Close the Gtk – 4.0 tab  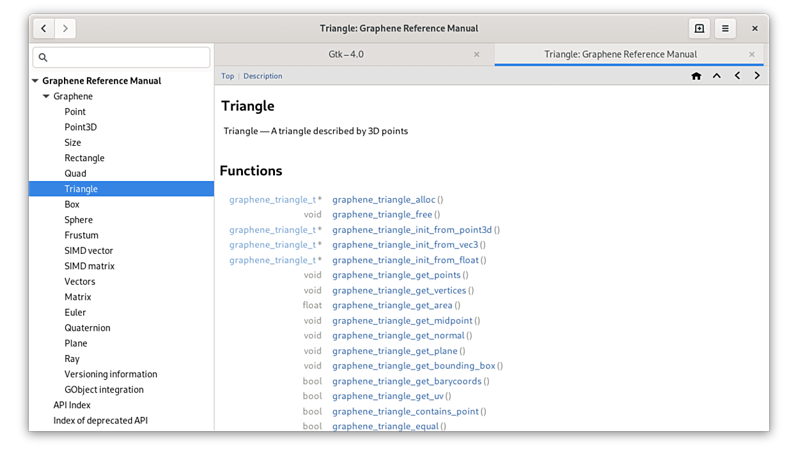476,54
